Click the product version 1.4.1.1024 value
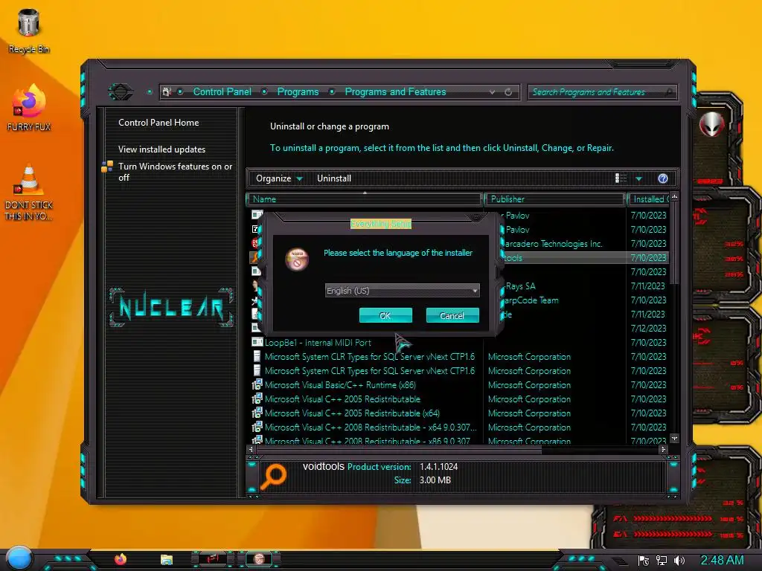 [x=438, y=467]
